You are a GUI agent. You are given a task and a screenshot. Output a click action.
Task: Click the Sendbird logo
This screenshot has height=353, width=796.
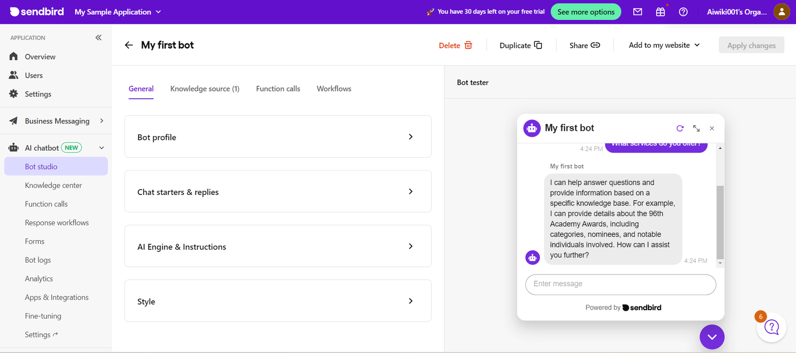pos(37,11)
